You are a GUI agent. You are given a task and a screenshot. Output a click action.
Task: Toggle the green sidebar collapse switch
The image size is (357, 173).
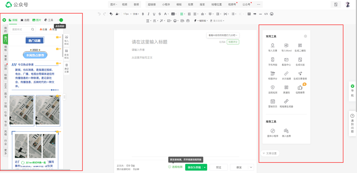[x=60, y=20]
